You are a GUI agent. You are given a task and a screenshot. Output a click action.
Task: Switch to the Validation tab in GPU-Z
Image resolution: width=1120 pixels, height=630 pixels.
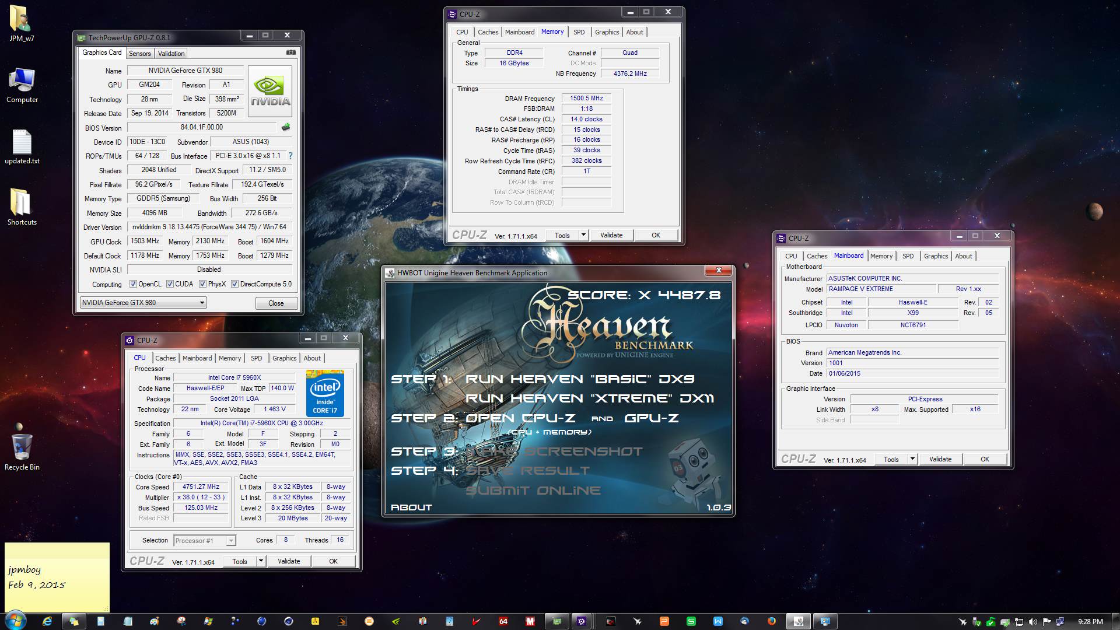171,54
